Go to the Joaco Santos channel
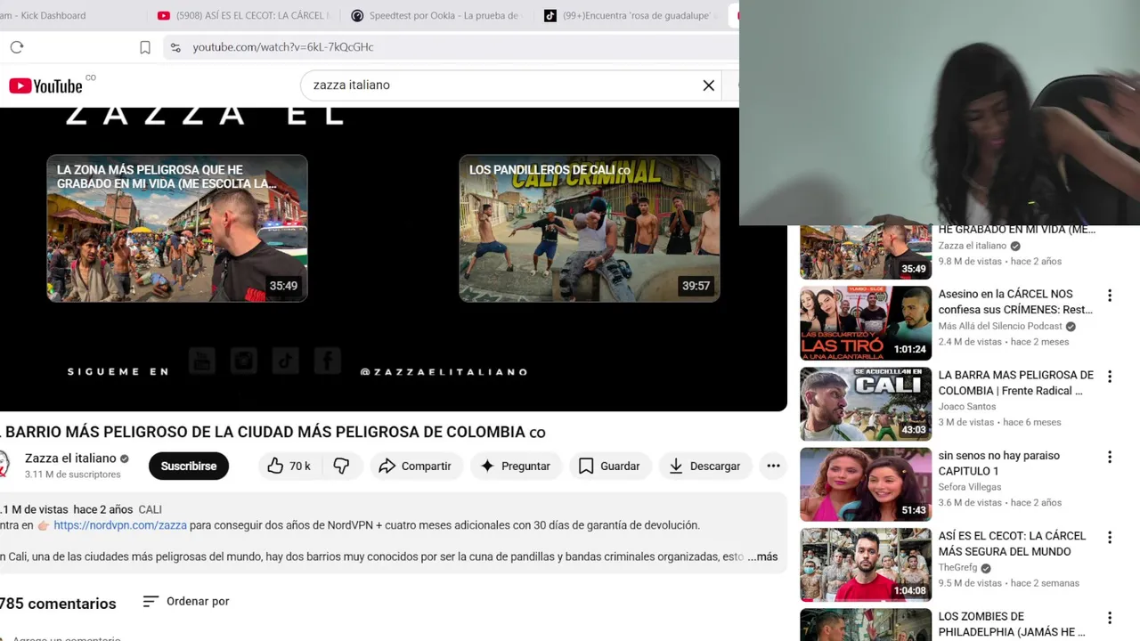 tap(967, 407)
